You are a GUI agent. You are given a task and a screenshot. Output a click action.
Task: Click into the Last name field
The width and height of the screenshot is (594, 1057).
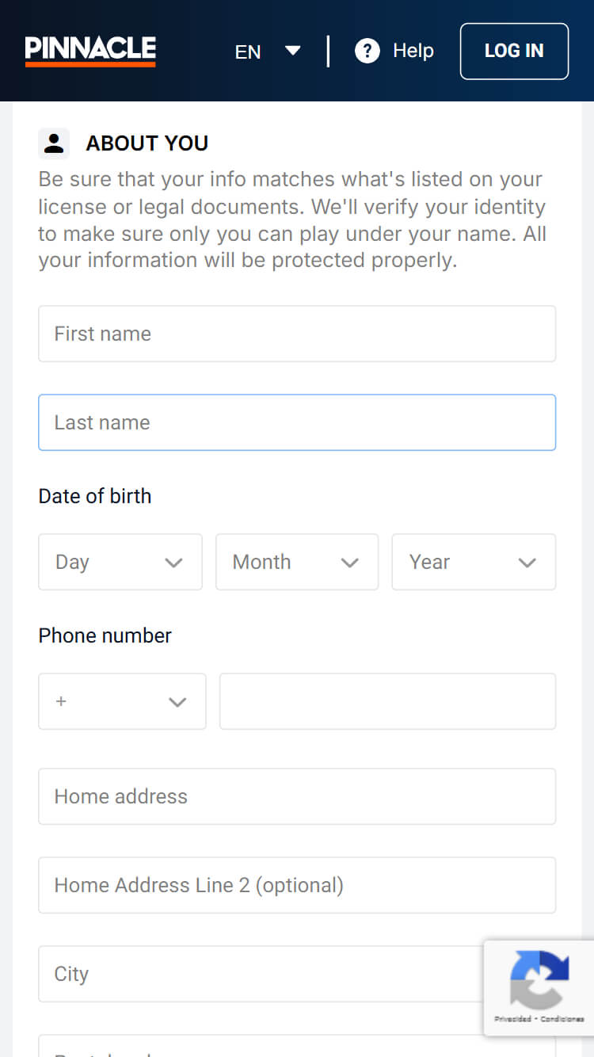[297, 422]
